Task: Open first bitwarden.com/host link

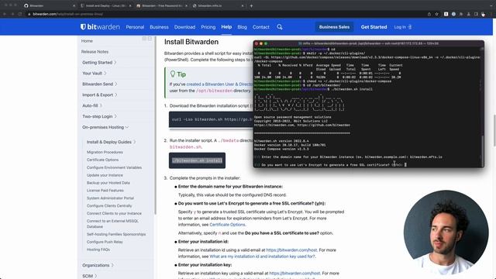Action: [x=291, y=250]
